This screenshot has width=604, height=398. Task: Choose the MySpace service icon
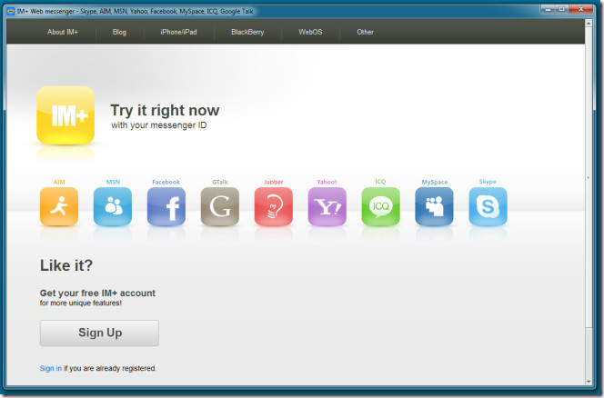[x=434, y=206]
